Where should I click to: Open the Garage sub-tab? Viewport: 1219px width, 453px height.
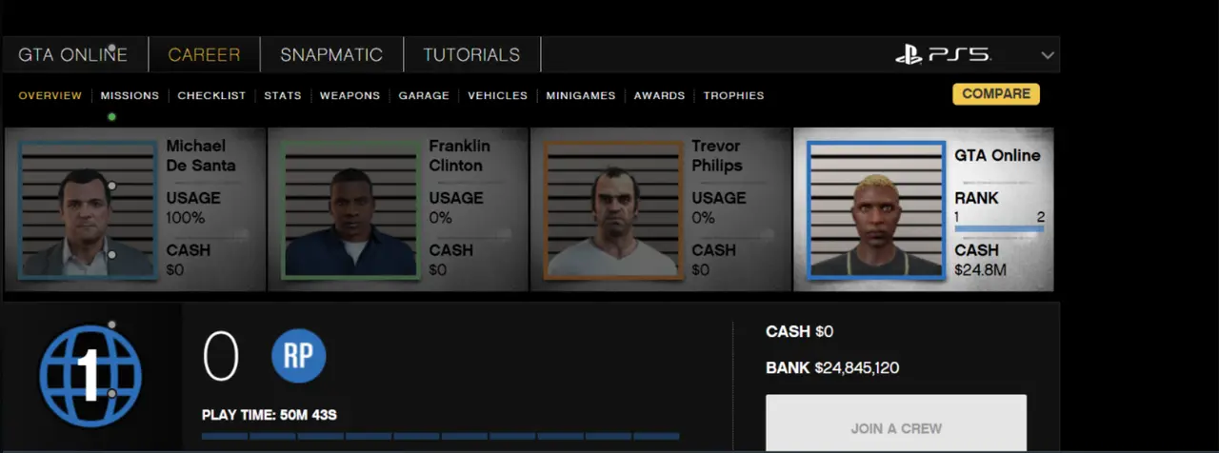coord(424,95)
